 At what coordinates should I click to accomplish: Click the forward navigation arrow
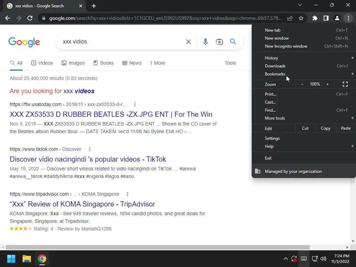pos(19,18)
